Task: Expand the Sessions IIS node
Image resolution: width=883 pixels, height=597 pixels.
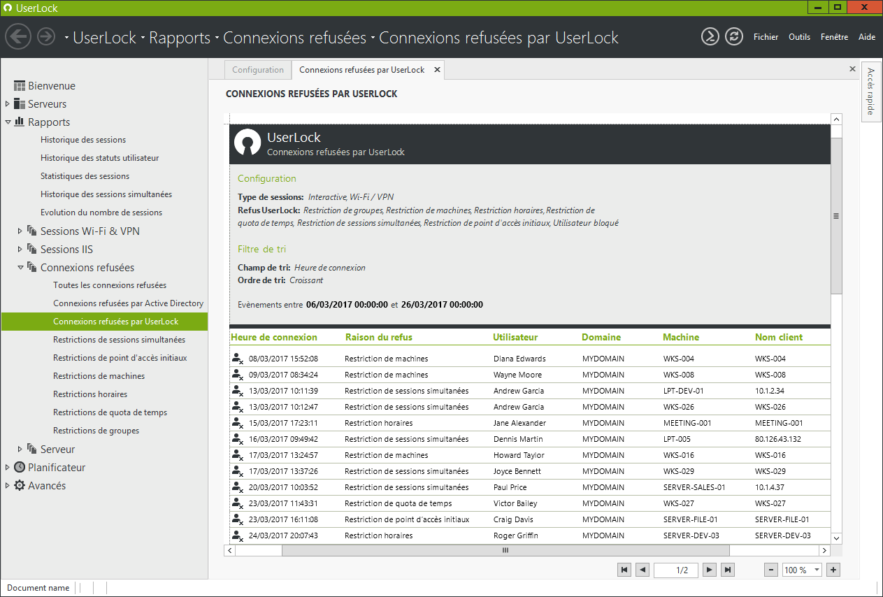Action: [20, 250]
